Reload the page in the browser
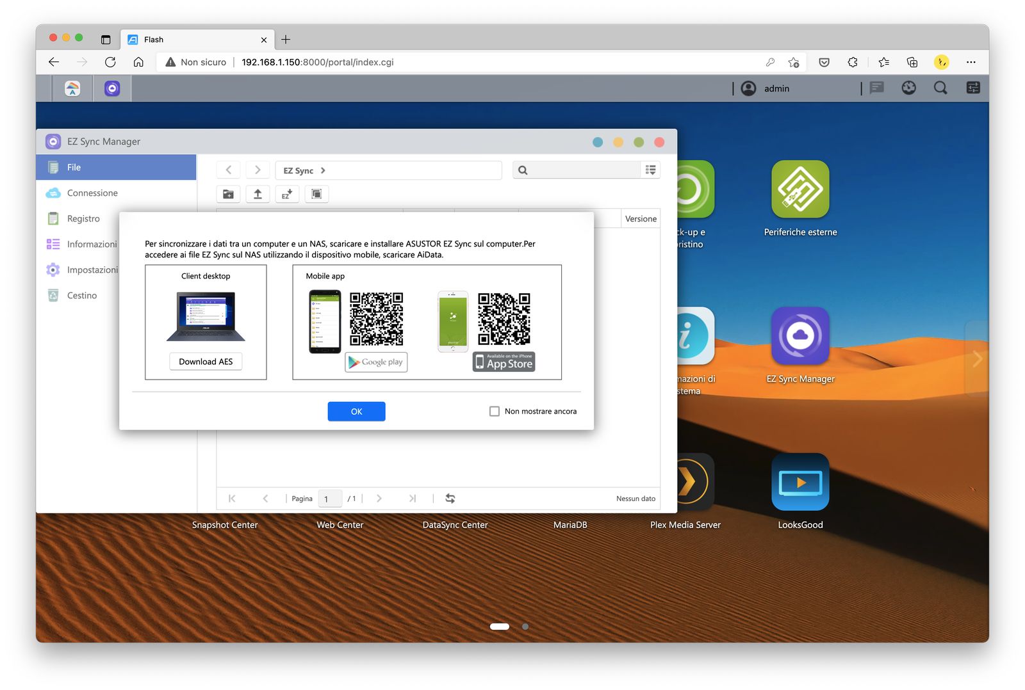The width and height of the screenshot is (1025, 690). pyautogui.click(x=110, y=62)
